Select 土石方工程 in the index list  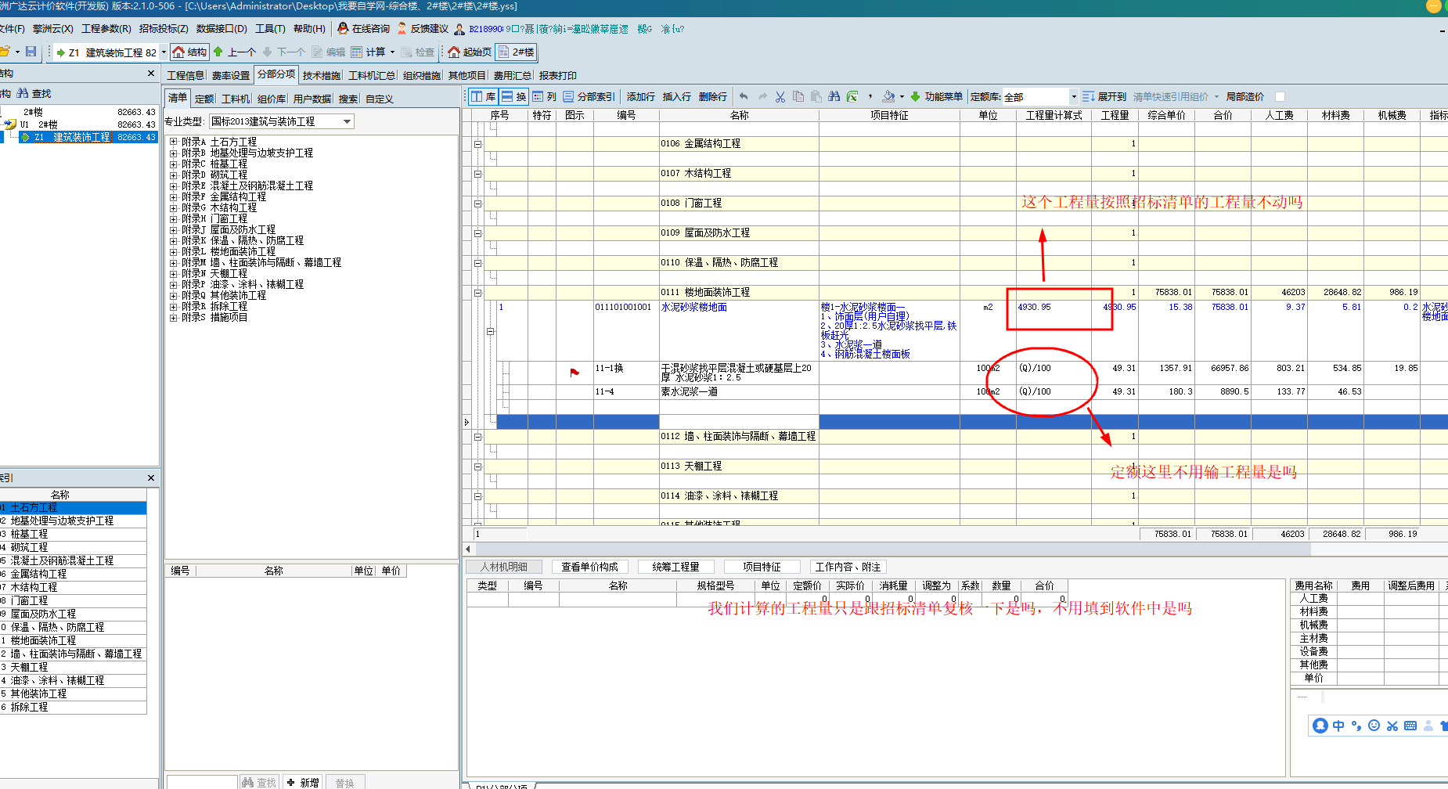(73, 508)
